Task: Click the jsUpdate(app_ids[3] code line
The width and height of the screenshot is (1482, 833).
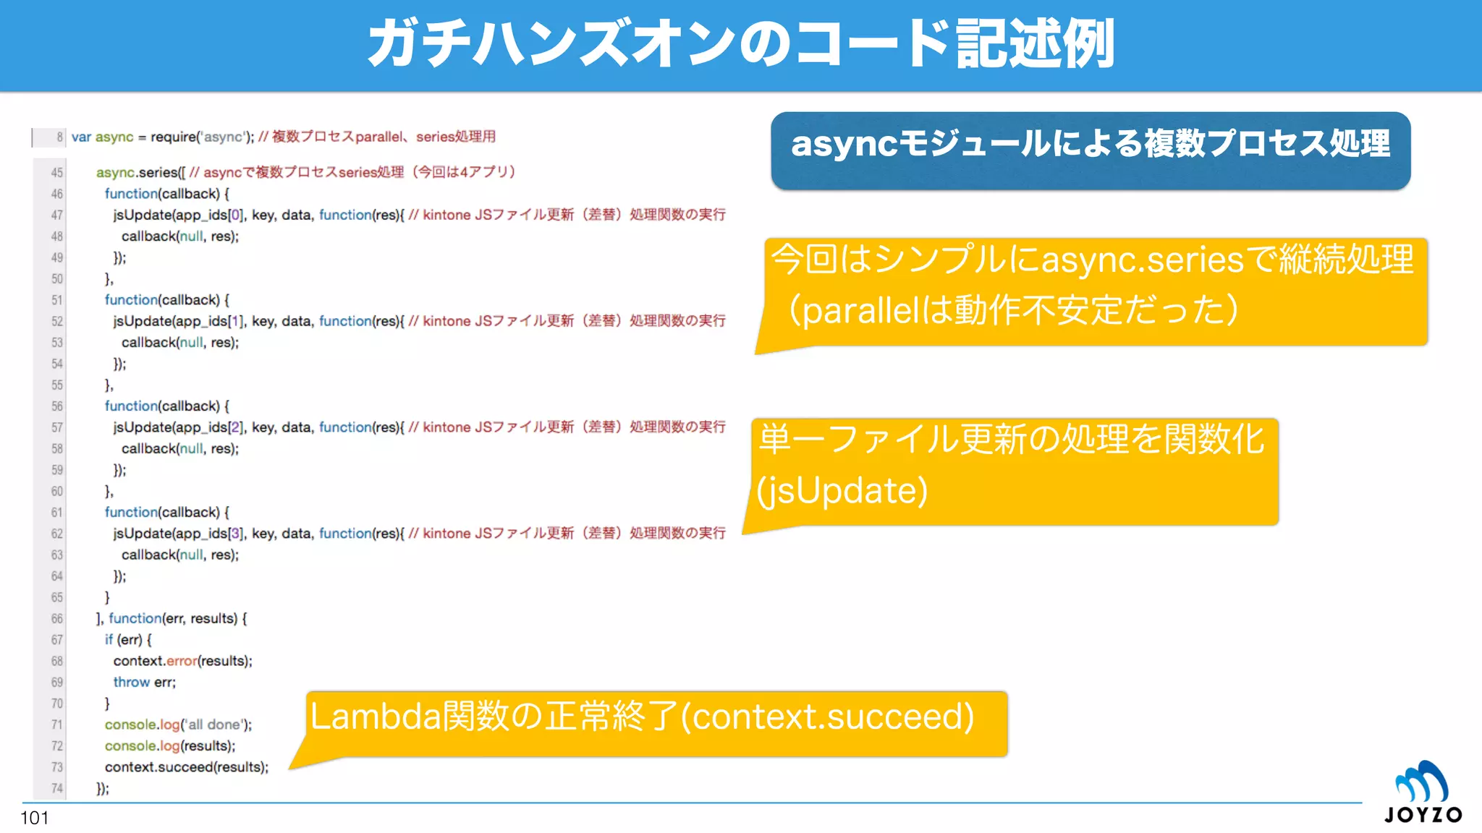Action: (419, 534)
